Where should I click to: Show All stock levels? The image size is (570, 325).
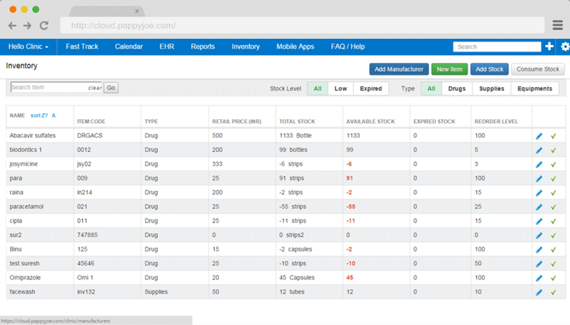tap(317, 88)
